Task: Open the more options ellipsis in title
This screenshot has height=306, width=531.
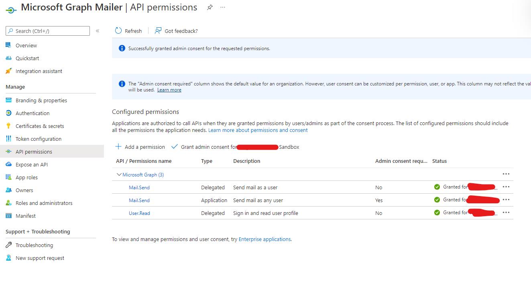Action: pyautogui.click(x=223, y=7)
